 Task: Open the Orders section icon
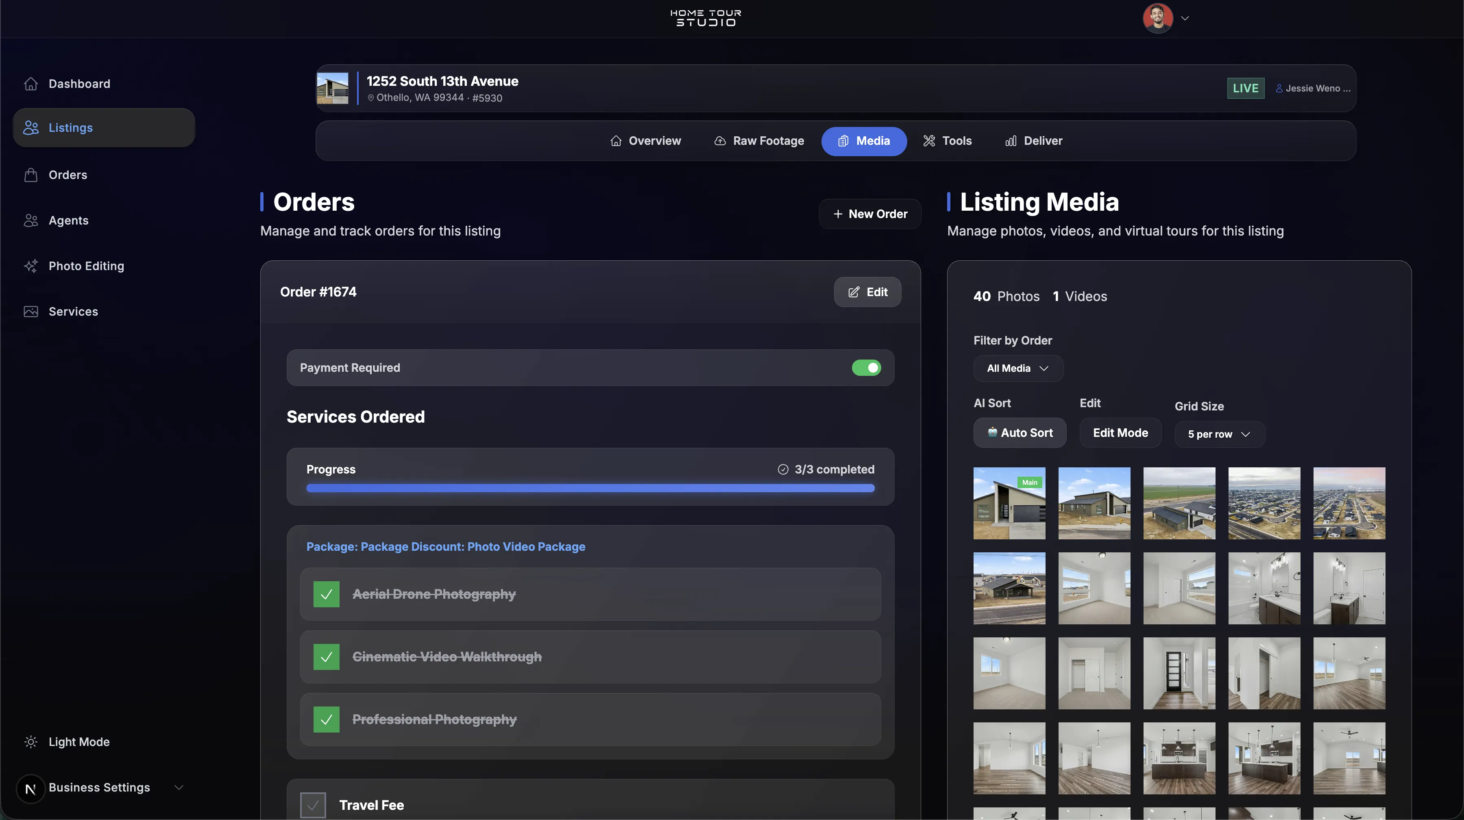[x=32, y=174]
